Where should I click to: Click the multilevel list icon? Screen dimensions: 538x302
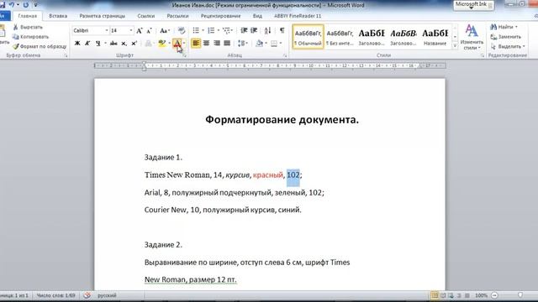(226, 31)
